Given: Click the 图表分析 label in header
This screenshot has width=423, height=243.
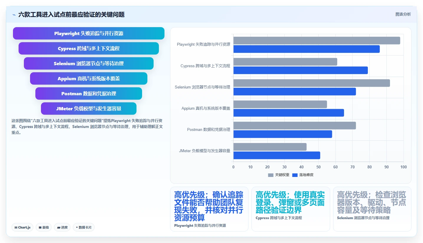Looking at the screenshot, I should pyautogui.click(x=403, y=14).
